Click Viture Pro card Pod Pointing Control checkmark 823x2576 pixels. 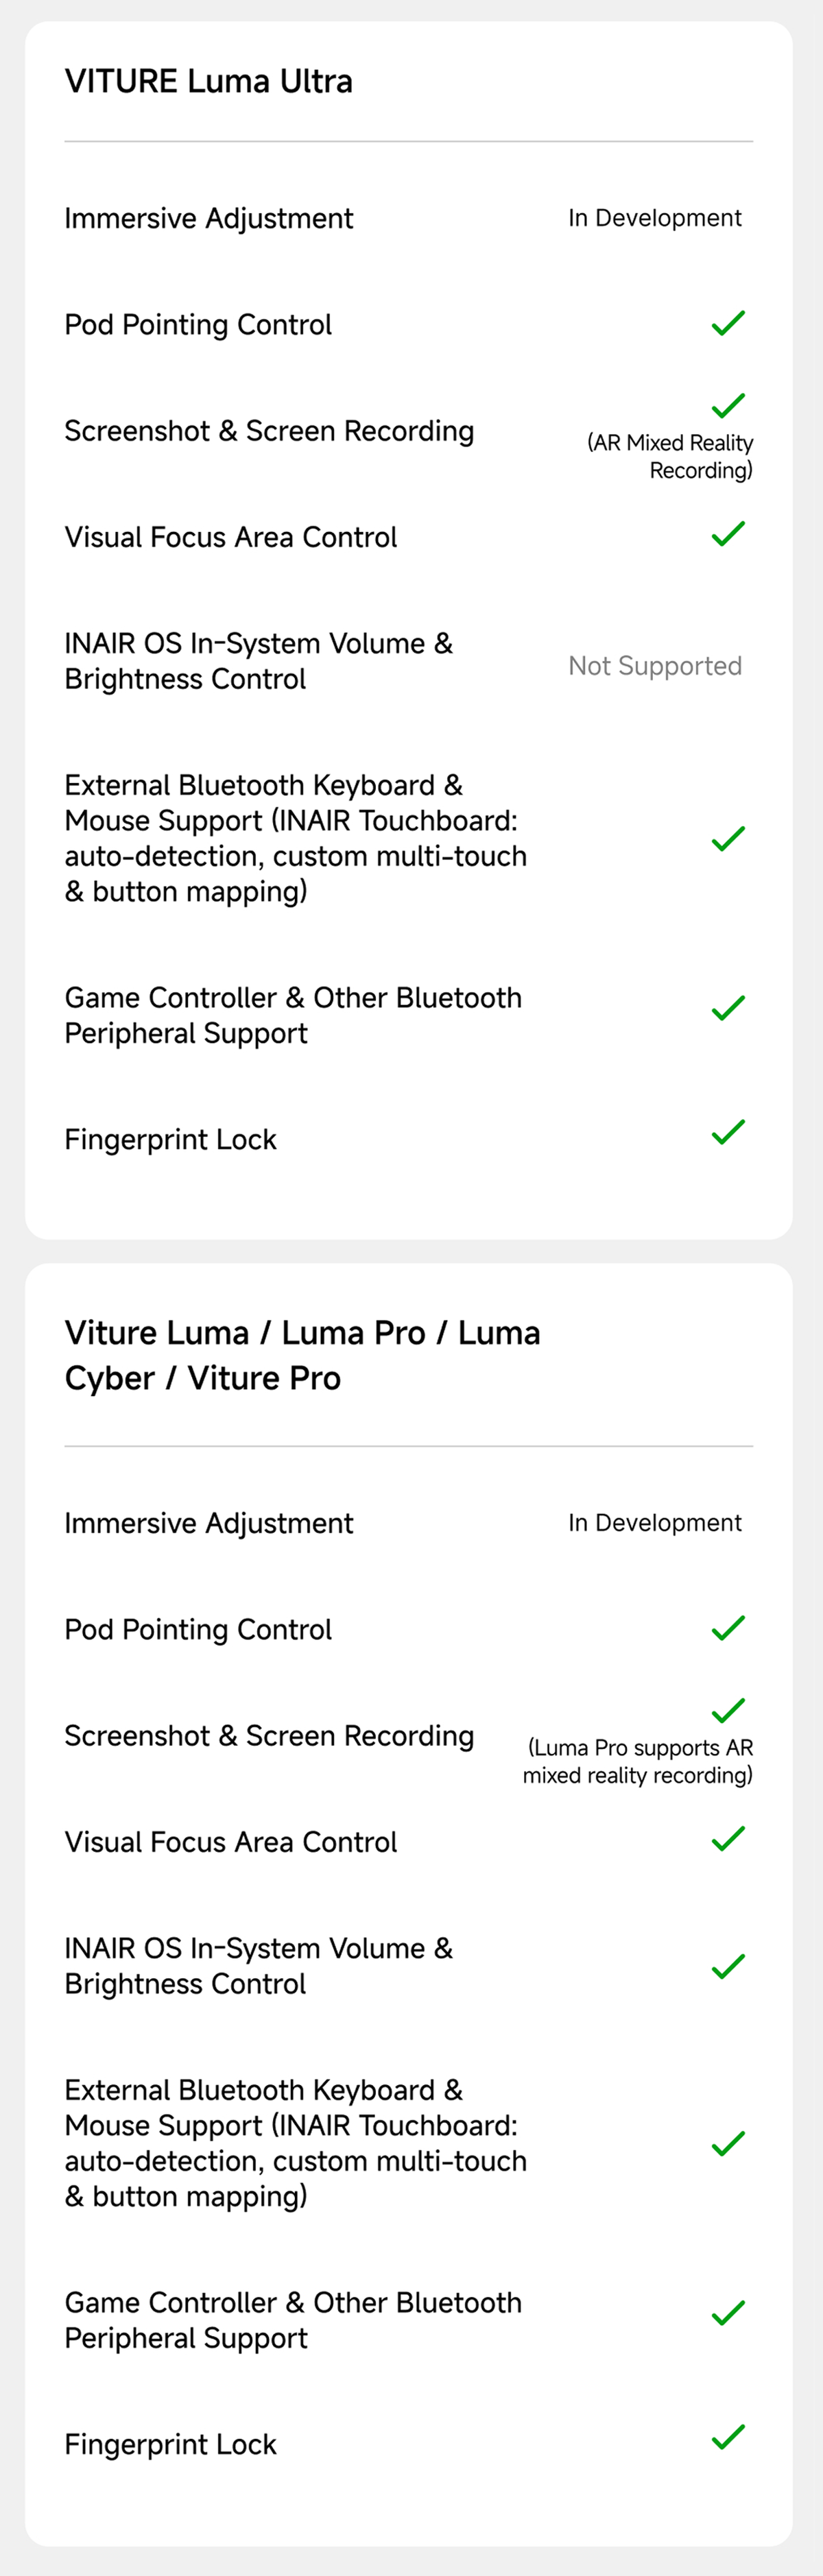click(728, 1628)
